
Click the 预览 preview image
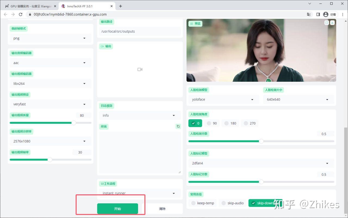tap(261, 50)
